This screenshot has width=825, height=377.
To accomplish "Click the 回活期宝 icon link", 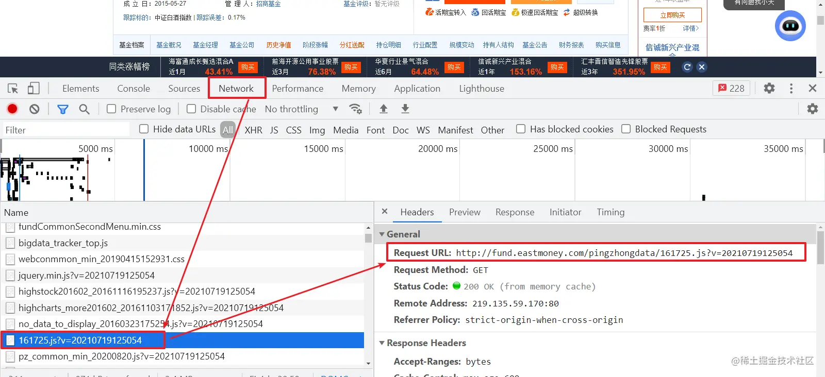I will pyautogui.click(x=488, y=12).
